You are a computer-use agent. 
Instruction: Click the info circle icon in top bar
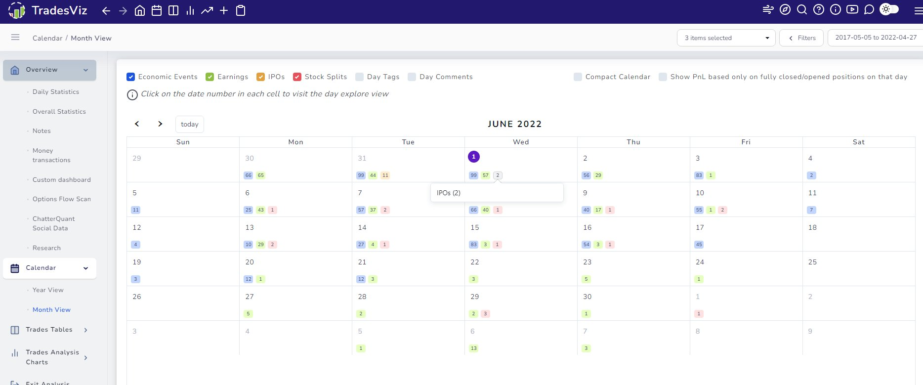click(x=836, y=9)
